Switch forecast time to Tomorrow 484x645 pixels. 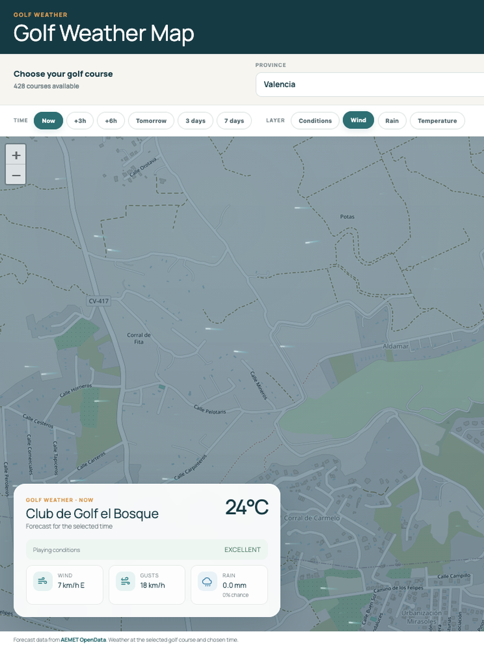pyautogui.click(x=151, y=120)
